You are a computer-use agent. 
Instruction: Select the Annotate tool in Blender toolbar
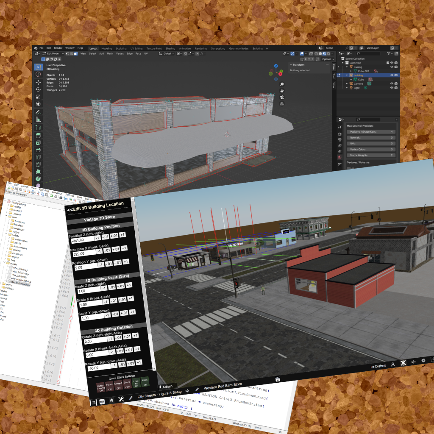click(39, 112)
